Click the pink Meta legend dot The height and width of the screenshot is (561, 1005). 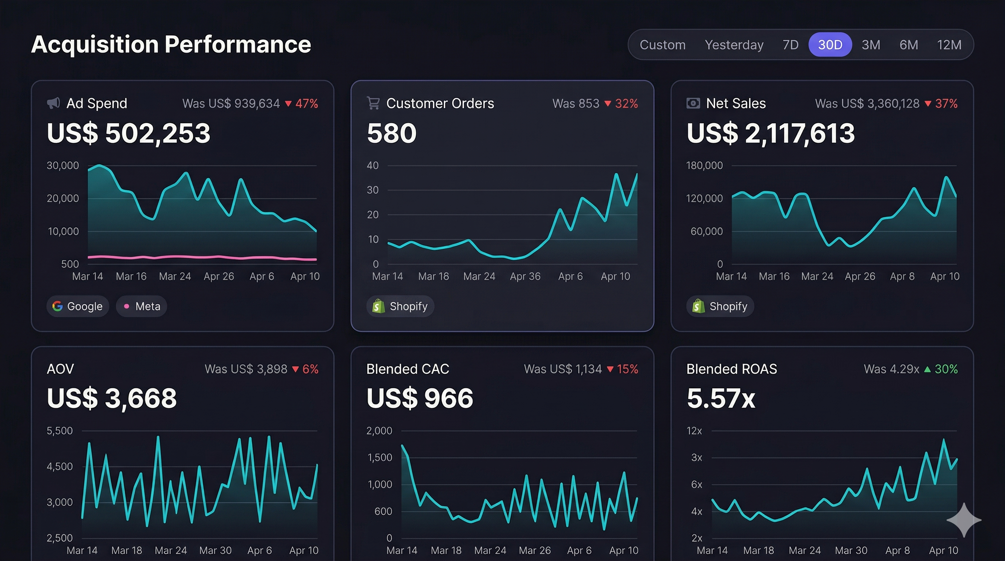click(126, 306)
